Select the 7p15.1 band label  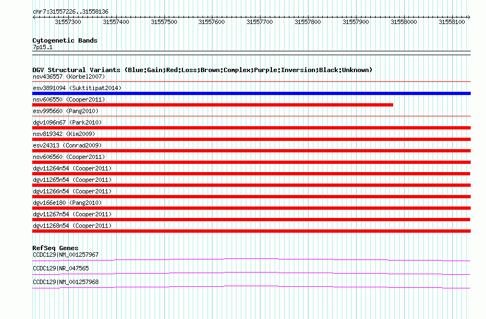(43, 47)
